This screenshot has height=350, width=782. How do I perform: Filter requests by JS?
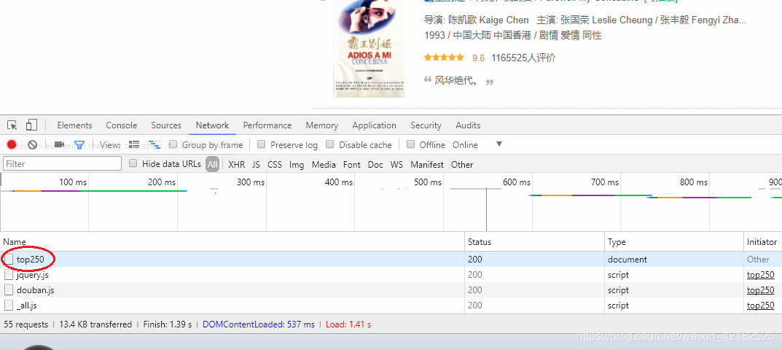coord(256,164)
